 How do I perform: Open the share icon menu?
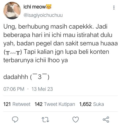pyautogui.click(x=106, y=120)
